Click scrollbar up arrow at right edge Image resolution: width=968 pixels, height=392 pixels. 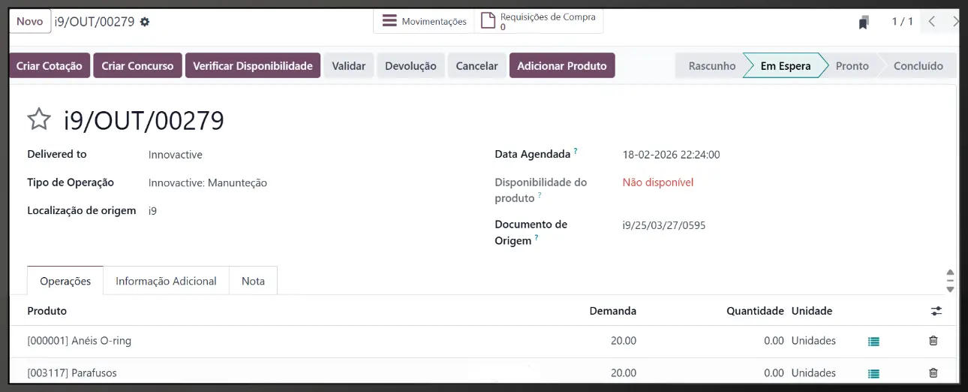(x=950, y=273)
